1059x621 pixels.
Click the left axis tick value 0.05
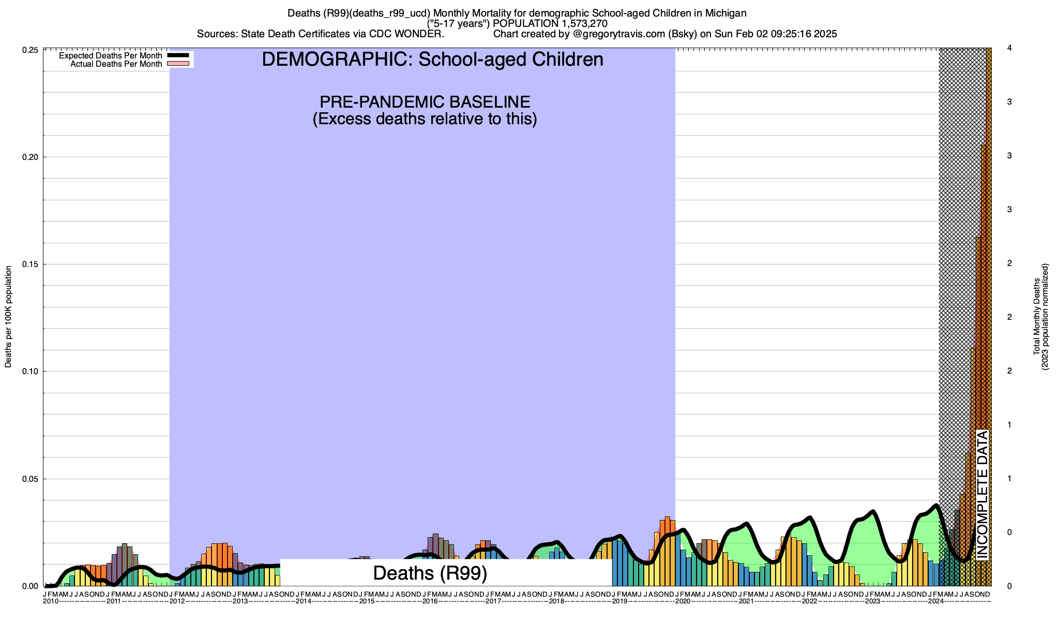pos(29,479)
